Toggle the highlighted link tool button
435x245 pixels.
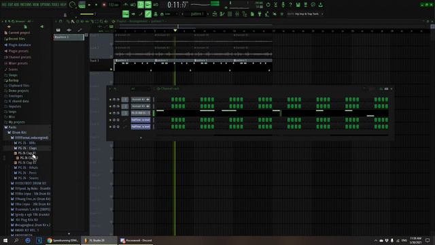point(148,14)
